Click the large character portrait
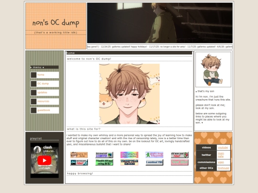 (x=129, y=94)
